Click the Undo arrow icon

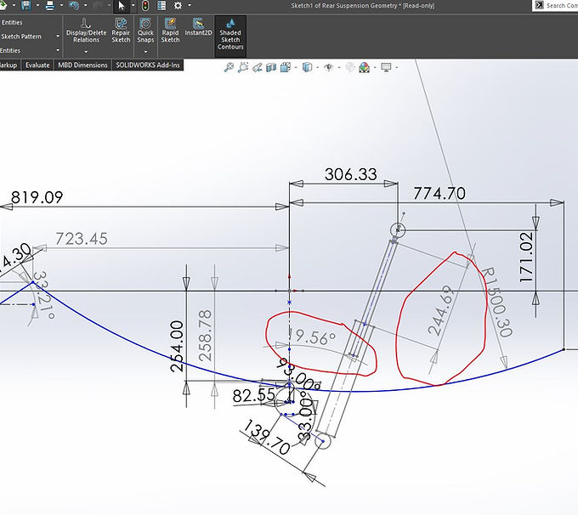(x=74, y=6)
